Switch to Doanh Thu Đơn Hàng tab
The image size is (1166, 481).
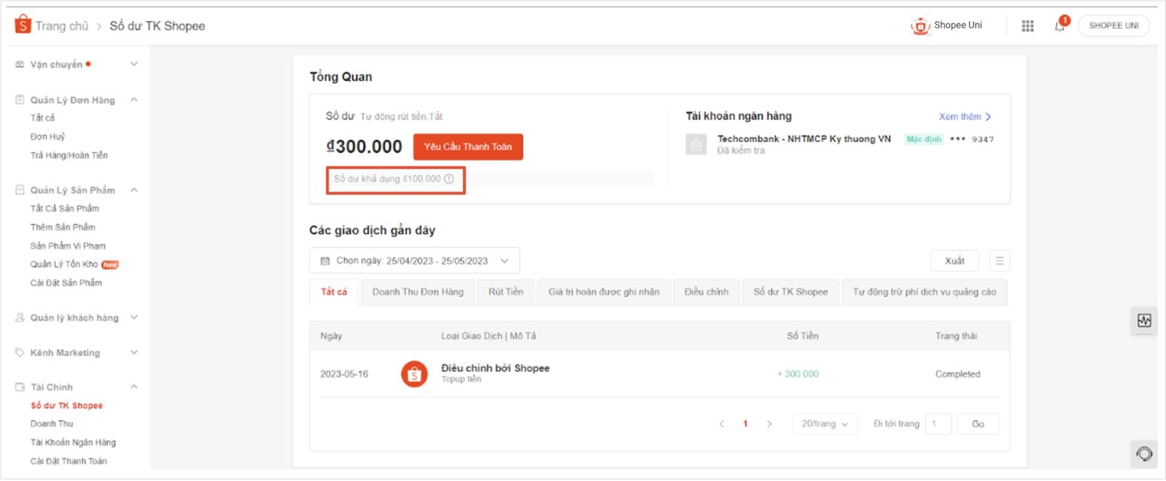(x=418, y=292)
